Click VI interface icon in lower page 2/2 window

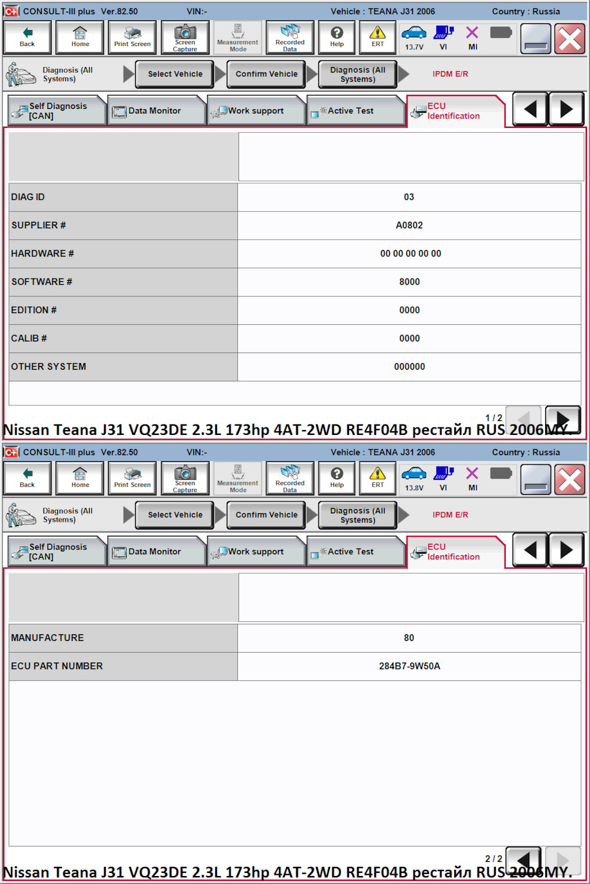[444, 479]
